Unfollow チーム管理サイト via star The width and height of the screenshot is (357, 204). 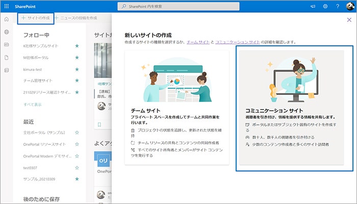point(77,81)
